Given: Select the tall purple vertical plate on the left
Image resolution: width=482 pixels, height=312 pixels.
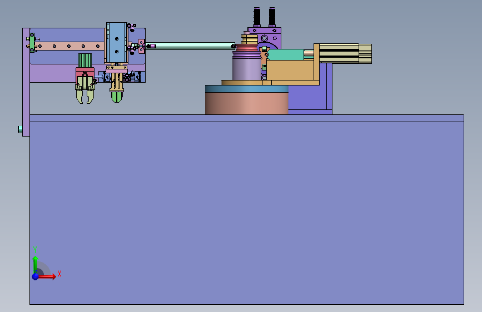Looking at the screenshot, I should (26, 82).
